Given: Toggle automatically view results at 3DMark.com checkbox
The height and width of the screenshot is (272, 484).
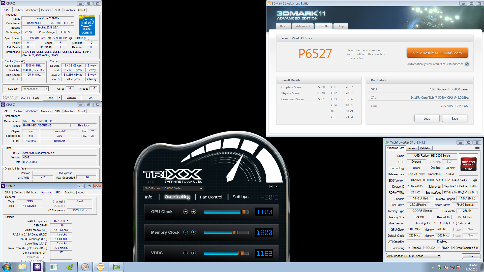Looking at the screenshot, I should click(467, 64).
